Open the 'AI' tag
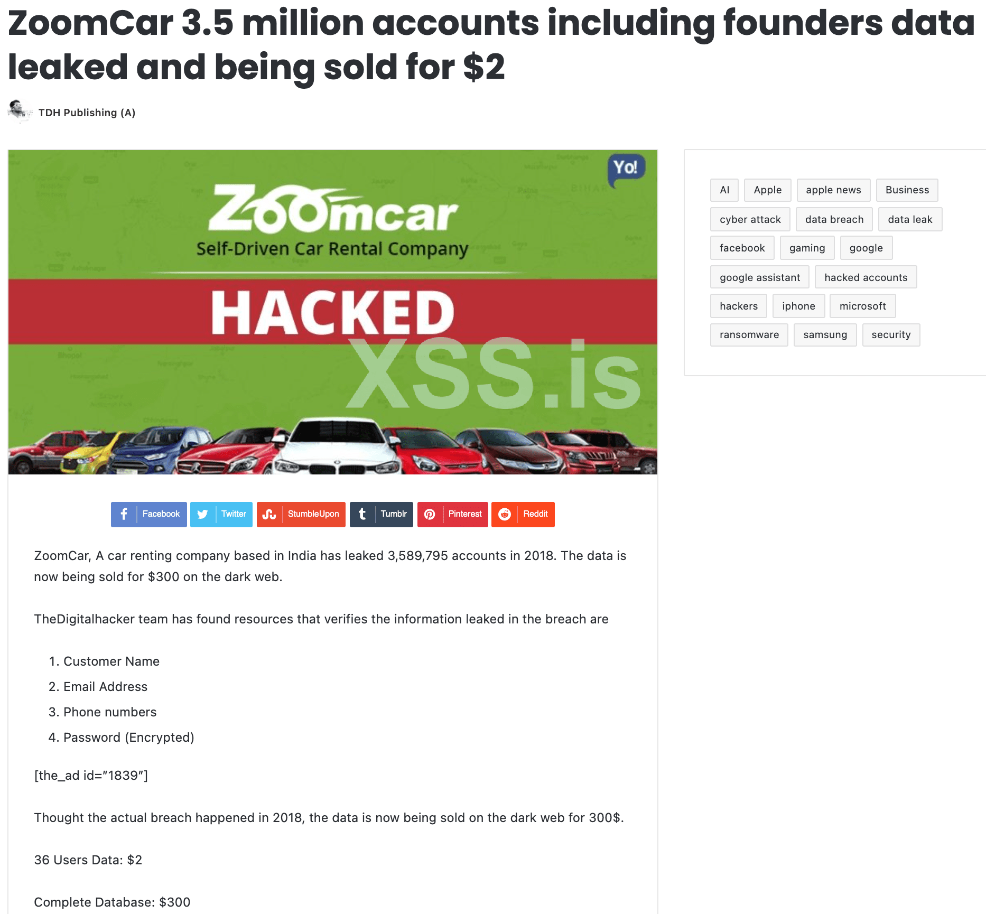 [x=724, y=190]
